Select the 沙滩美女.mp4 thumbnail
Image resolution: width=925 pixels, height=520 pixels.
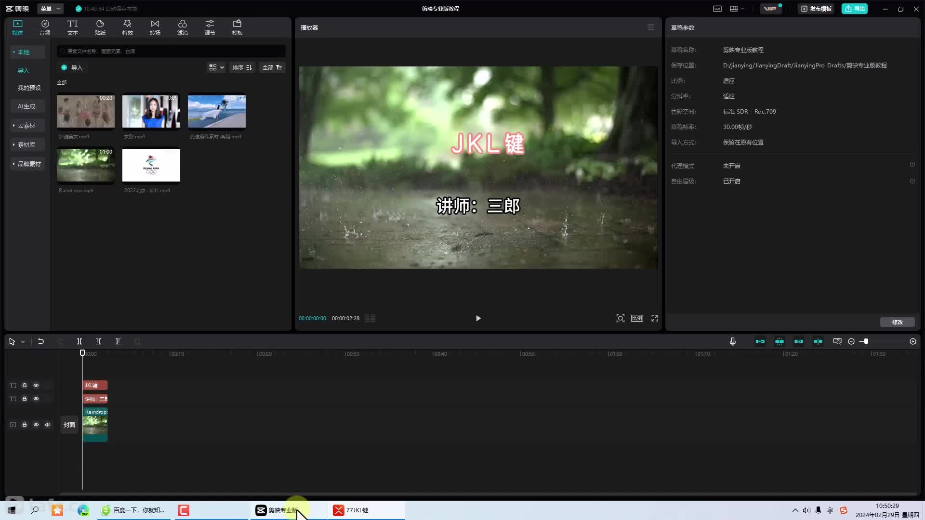coord(86,111)
